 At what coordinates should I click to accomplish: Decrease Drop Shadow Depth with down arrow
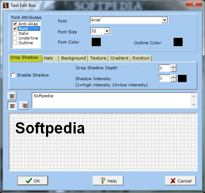173,70
